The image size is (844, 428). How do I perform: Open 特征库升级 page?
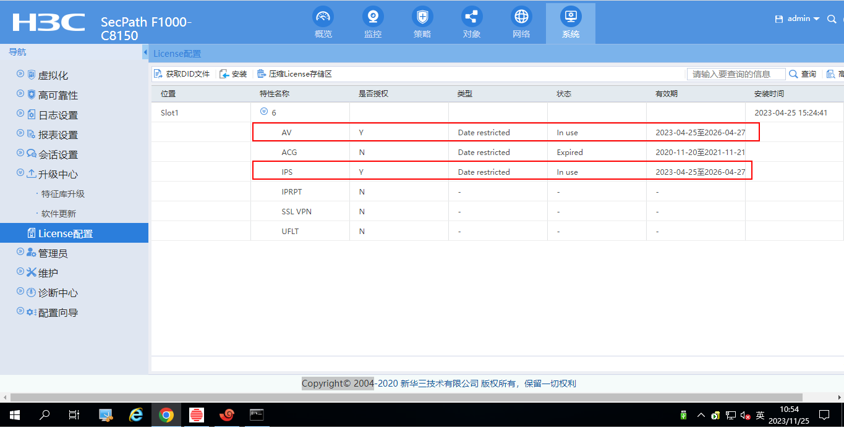[63, 194]
